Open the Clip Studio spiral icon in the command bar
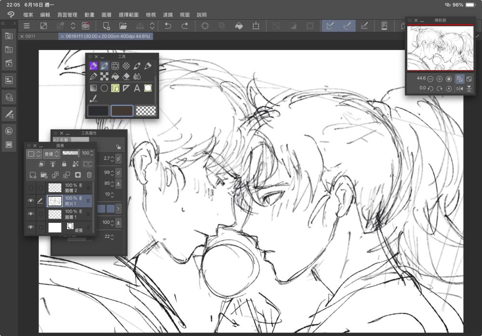Viewport: 482px width, 336px height. click(x=85, y=26)
